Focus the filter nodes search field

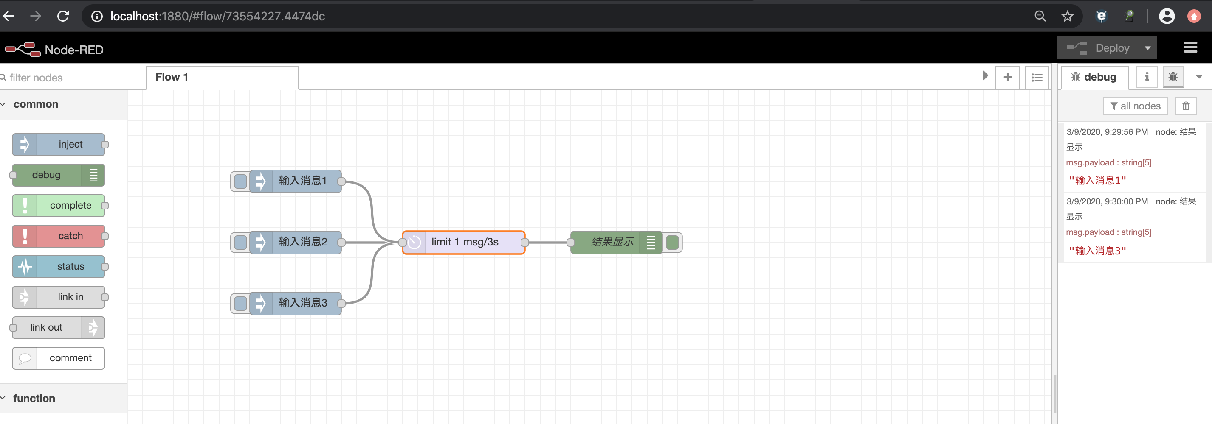(x=64, y=78)
